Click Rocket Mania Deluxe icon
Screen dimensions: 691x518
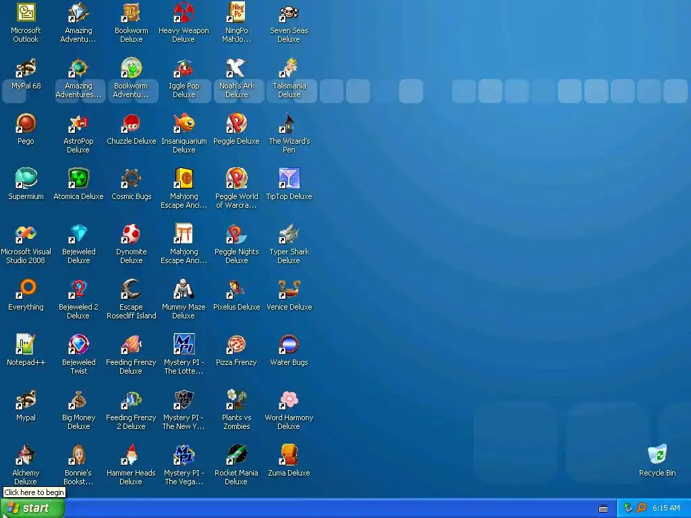236,455
